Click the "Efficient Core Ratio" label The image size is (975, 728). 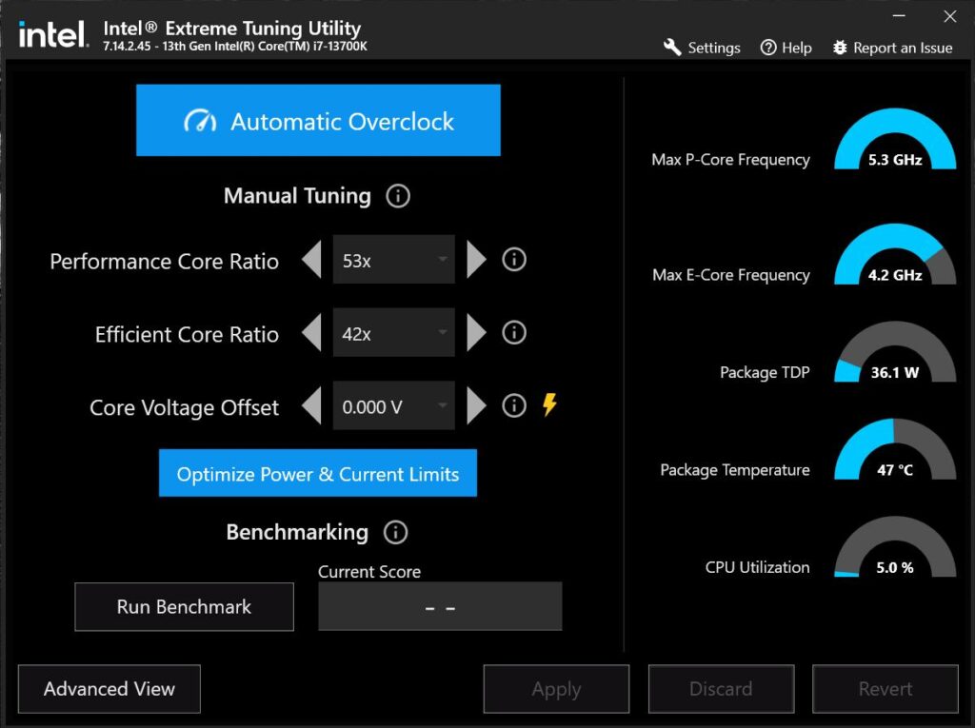(187, 334)
